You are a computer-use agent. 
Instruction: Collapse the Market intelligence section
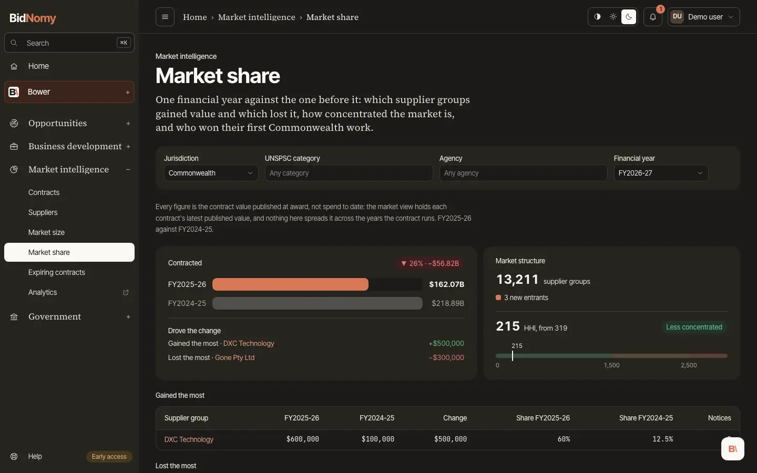(x=128, y=170)
